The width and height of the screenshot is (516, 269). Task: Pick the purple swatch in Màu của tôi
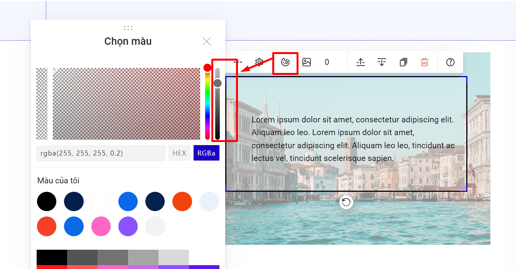[x=128, y=227]
